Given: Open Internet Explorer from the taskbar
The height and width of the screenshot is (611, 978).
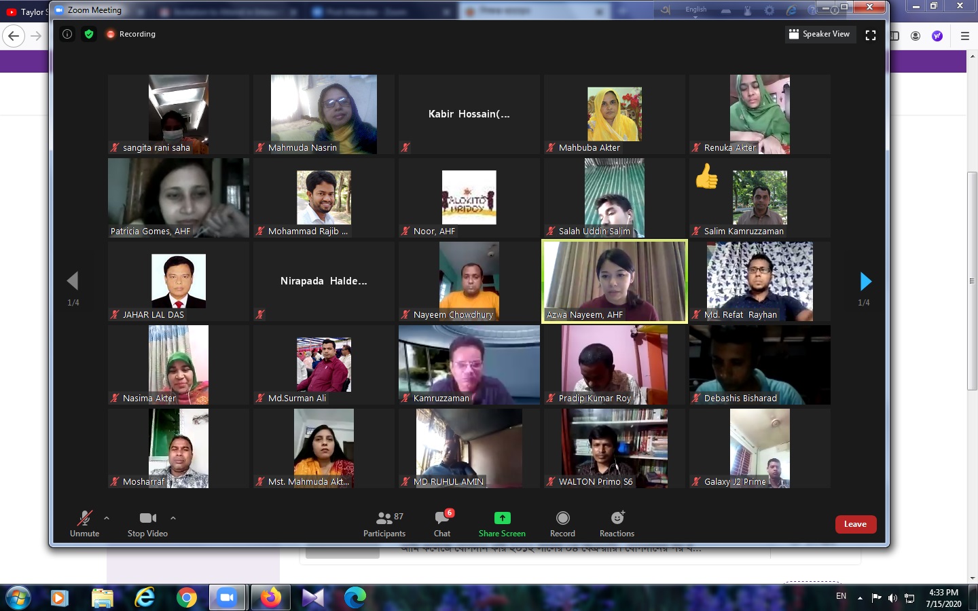Looking at the screenshot, I should 144,597.
